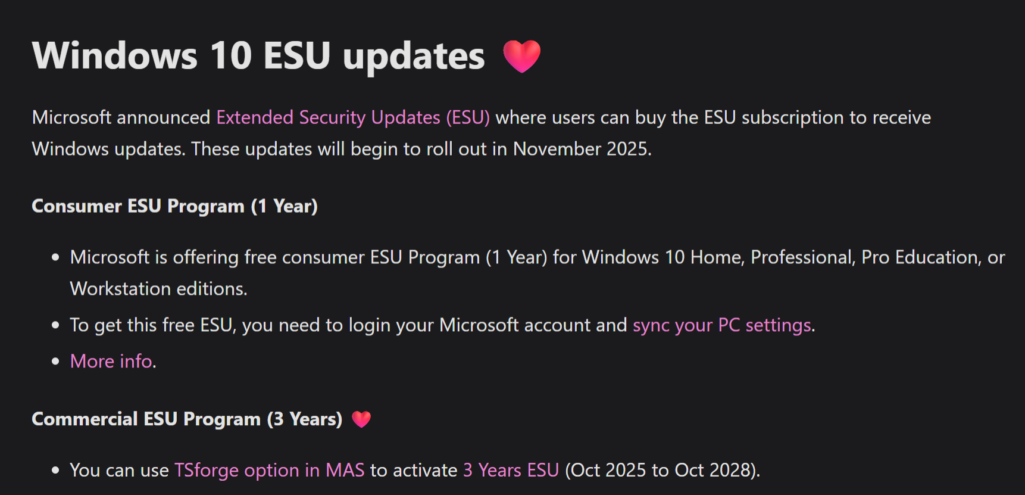The width and height of the screenshot is (1025, 495).
Task: Click the bullet before the 'More info' link
Action: click(55, 362)
